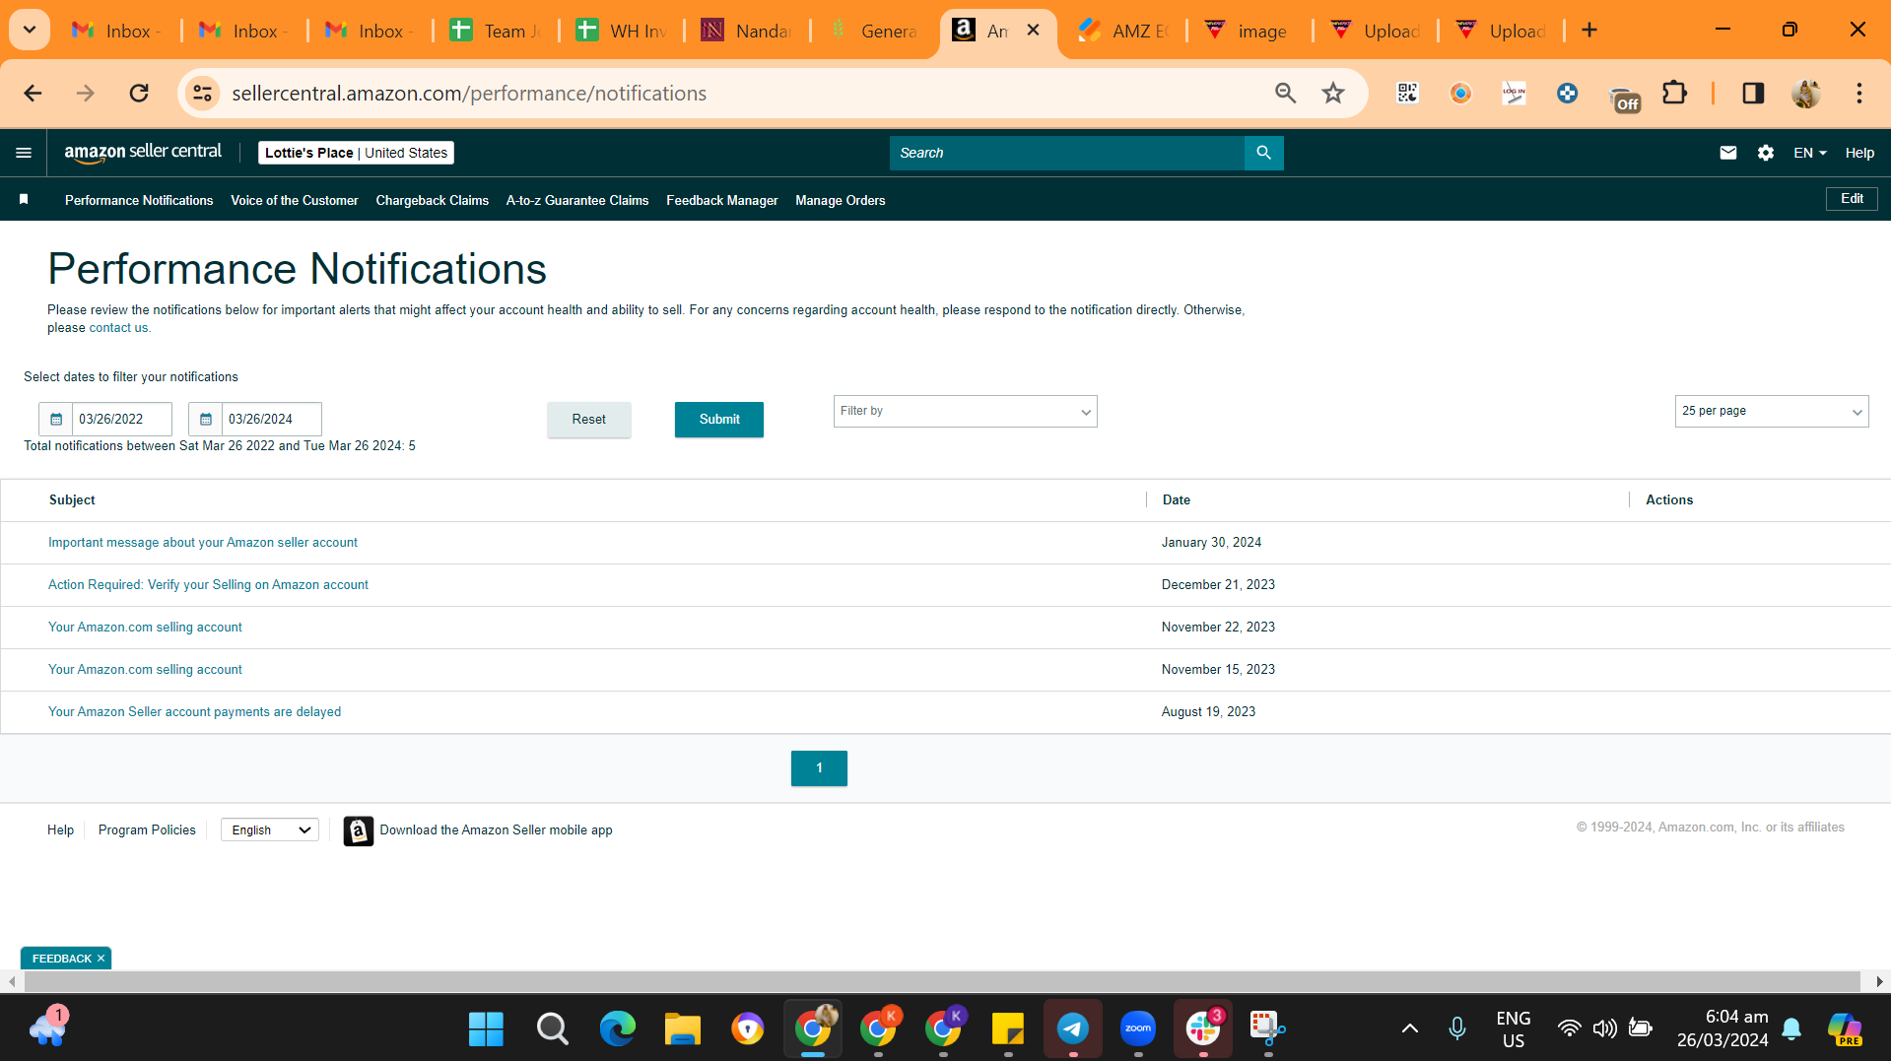Viewport: 1891px width, 1061px height.
Task: Open the QR code extension
Action: click(x=1407, y=94)
